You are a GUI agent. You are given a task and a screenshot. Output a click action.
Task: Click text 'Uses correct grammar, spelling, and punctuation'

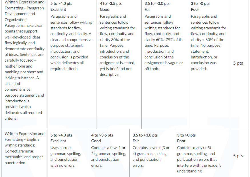(x=65, y=154)
